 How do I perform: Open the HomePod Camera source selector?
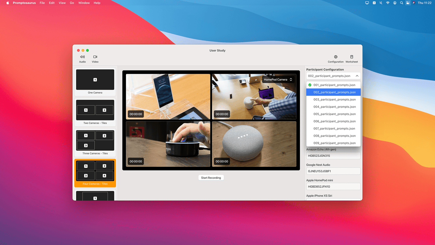[278, 80]
